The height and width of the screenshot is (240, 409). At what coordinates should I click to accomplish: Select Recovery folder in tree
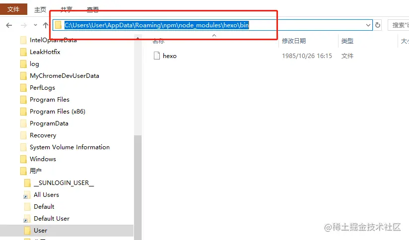click(43, 135)
